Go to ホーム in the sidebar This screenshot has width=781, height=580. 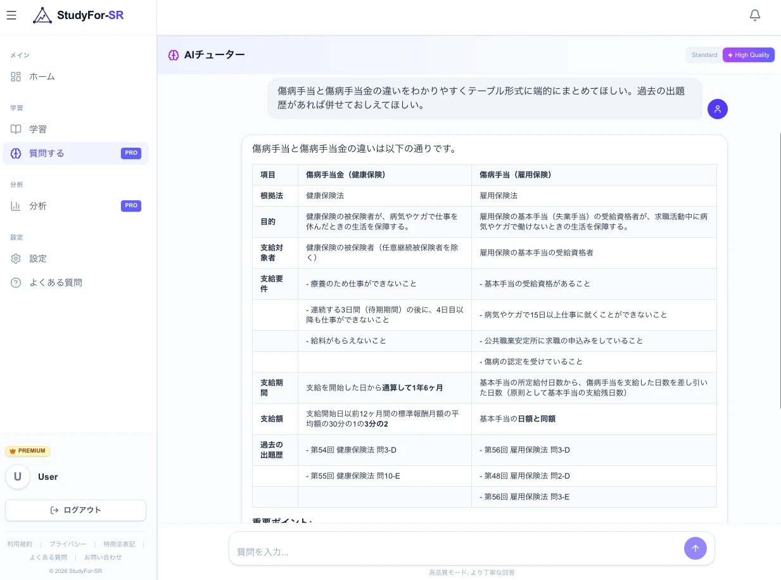pos(76,77)
